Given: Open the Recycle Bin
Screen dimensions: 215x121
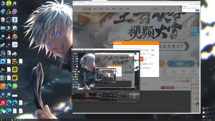Looking at the screenshot, I should pos(3,20).
